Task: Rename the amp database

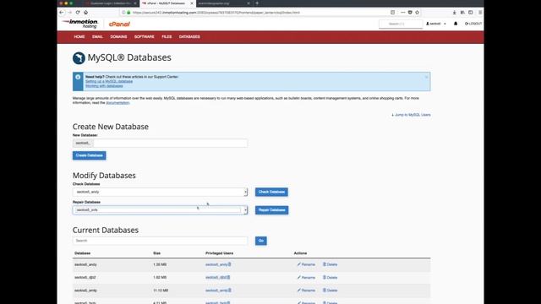Action: [x=306, y=290]
